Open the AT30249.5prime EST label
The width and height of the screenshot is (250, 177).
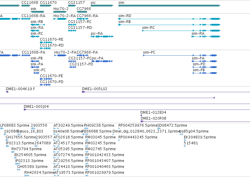pyautogui.click(x=68, y=125)
